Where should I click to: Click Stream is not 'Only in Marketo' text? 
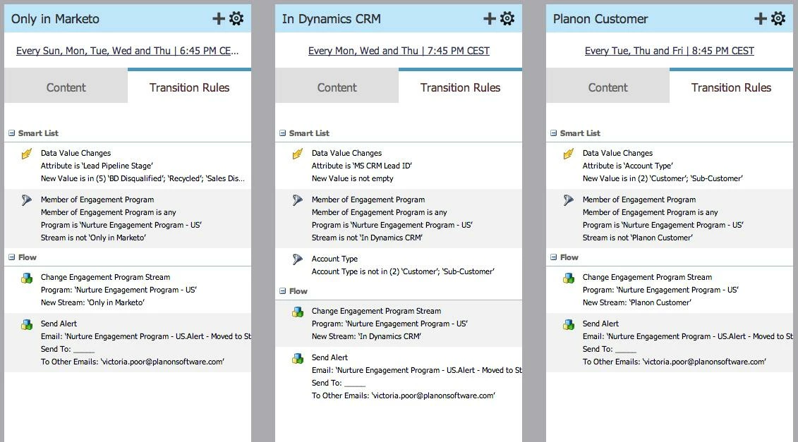[93, 238]
